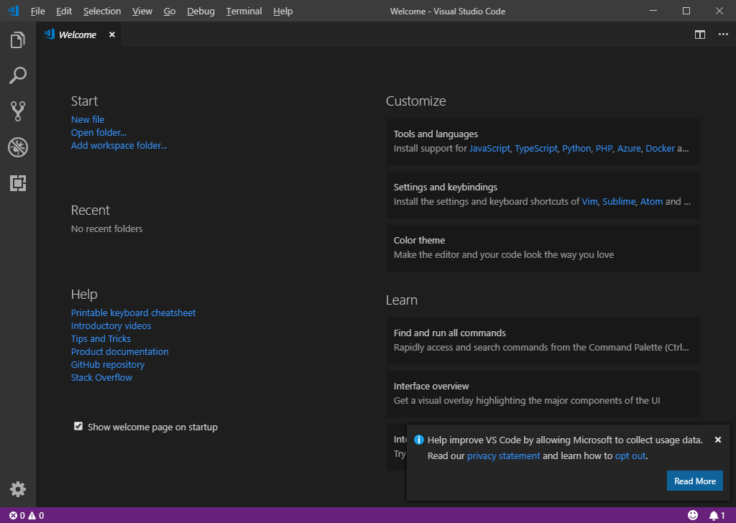
Task: Click the TypeScript support link
Action: pyautogui.click(x=536, y=148)
